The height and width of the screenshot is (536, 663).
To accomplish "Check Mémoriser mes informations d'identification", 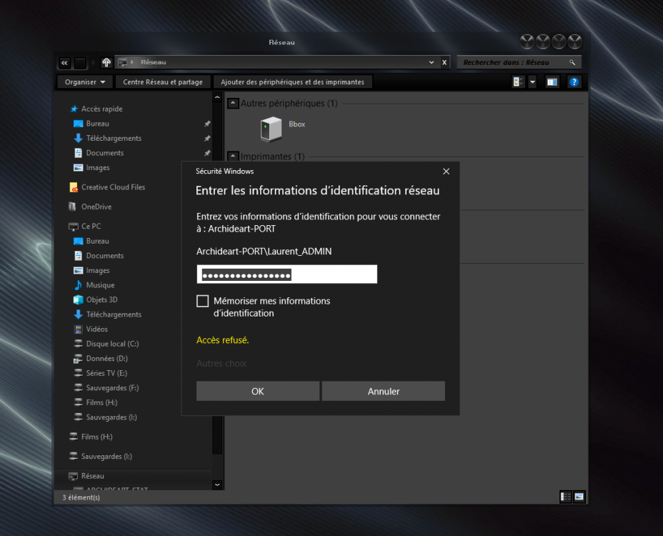I will pos(203,302).
